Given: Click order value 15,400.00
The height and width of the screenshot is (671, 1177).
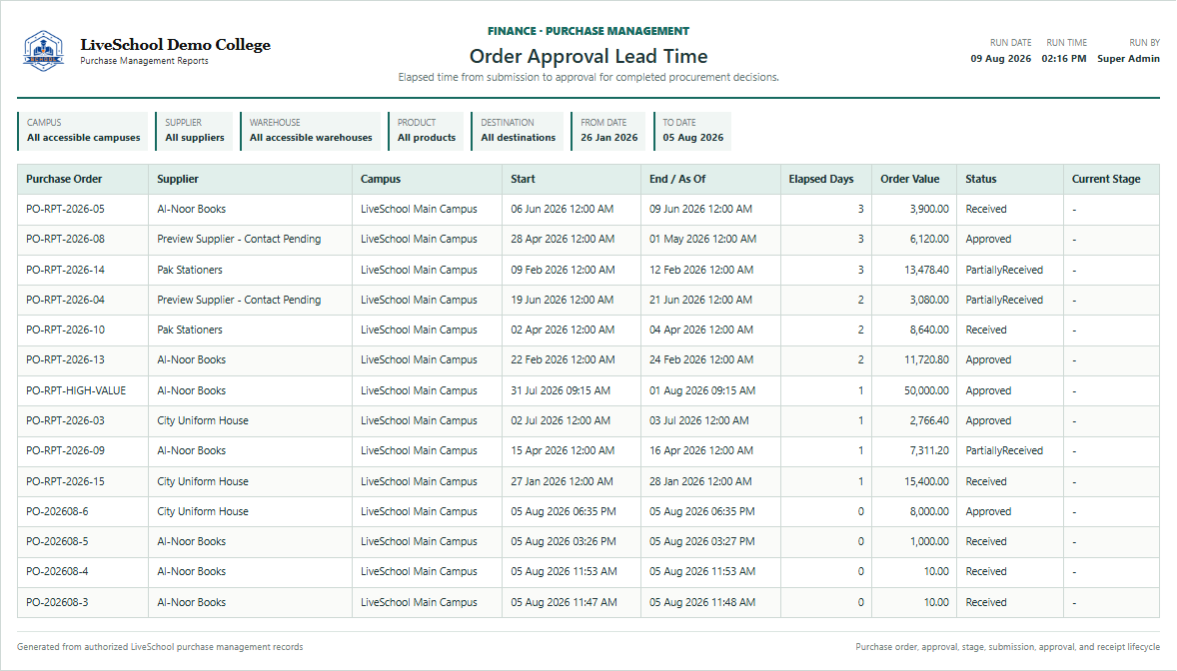Looking at the screenshot, I should [x=926, y=481].
